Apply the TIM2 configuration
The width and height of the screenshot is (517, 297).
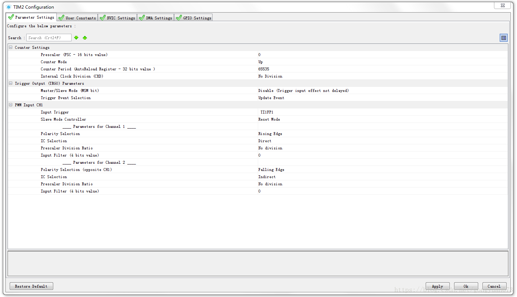coord(438,286)
